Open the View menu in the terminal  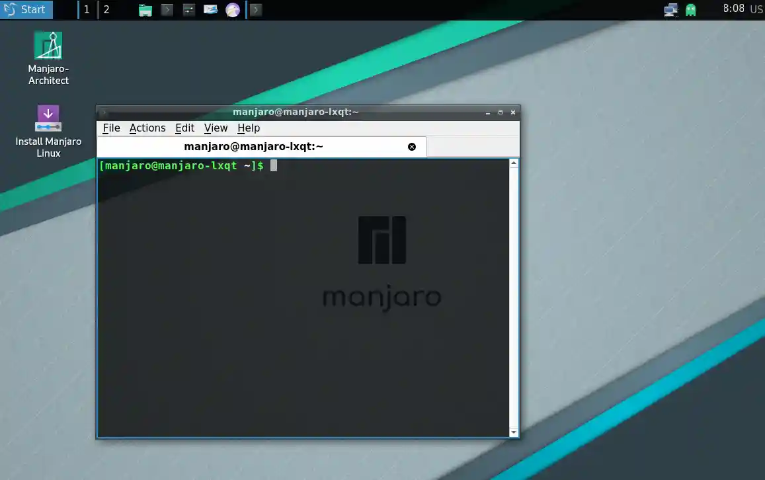click(216, 128)
